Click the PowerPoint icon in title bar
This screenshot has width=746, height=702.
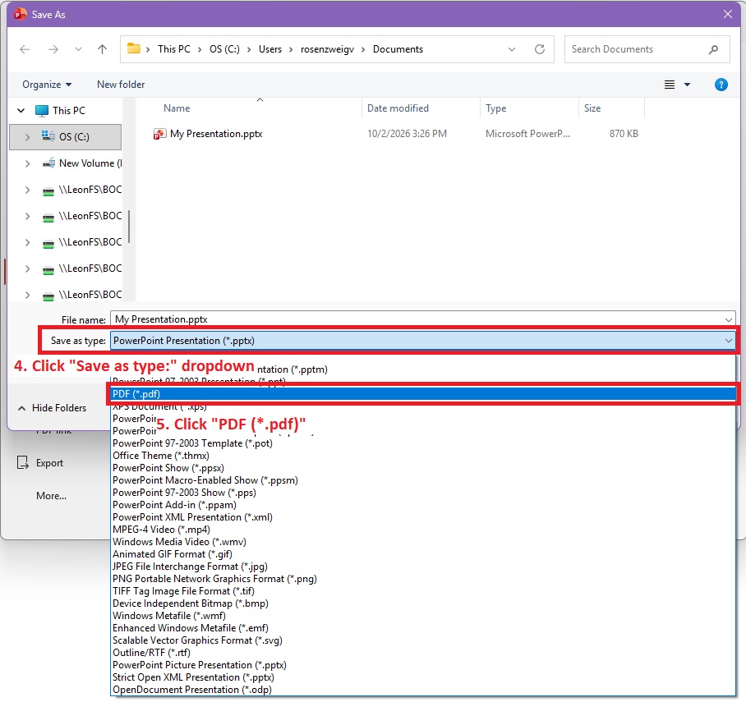pos(20,14)
